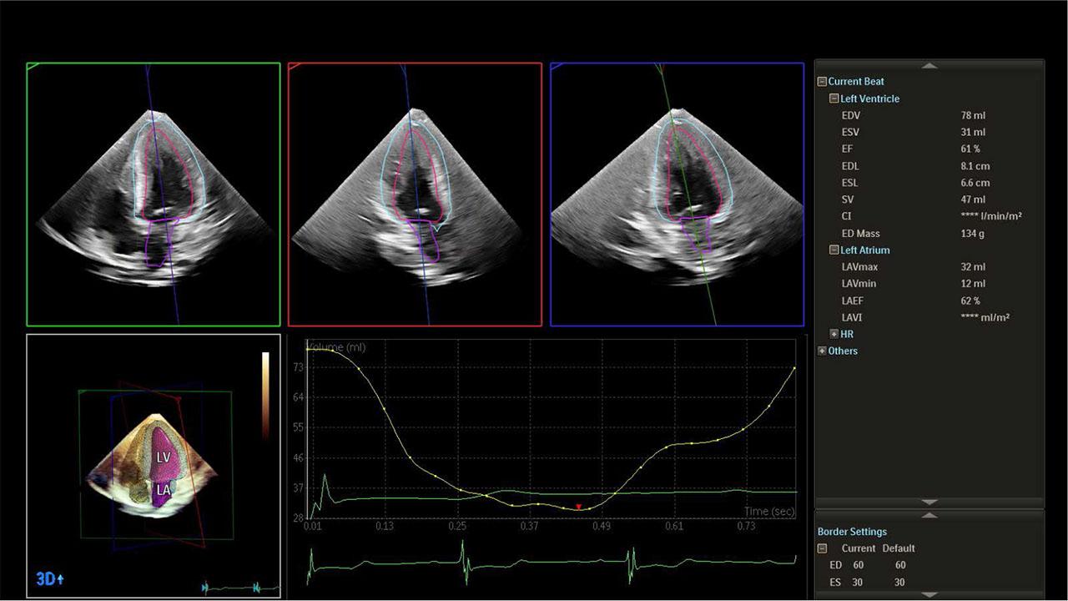Collapse the Left Ventricle section
Viewport: 1068px width, 601px height.
tap(834, 98)
